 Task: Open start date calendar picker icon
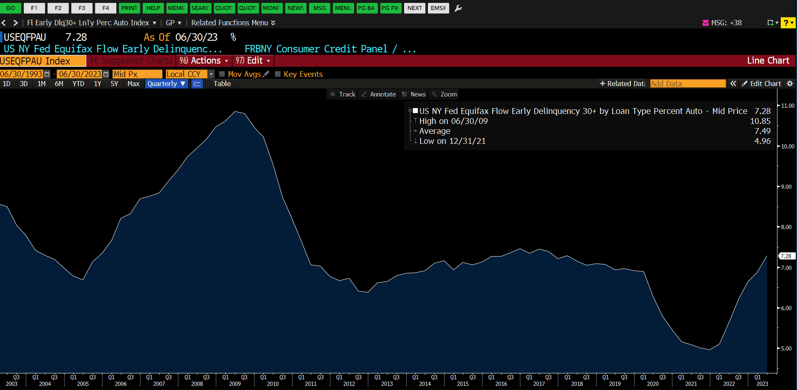[x=47, y=74]
